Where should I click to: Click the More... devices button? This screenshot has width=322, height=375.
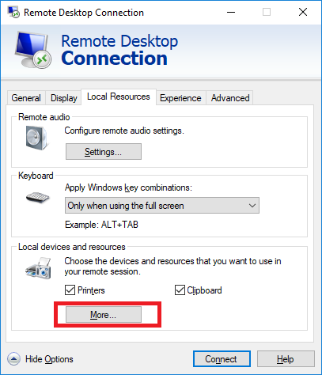(104, 314)
